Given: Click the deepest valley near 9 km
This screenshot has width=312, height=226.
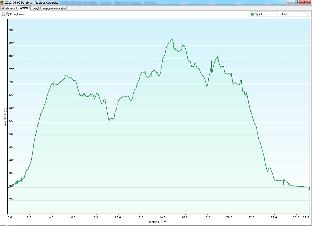Looking at the screenshot, I should click(109, 120).
